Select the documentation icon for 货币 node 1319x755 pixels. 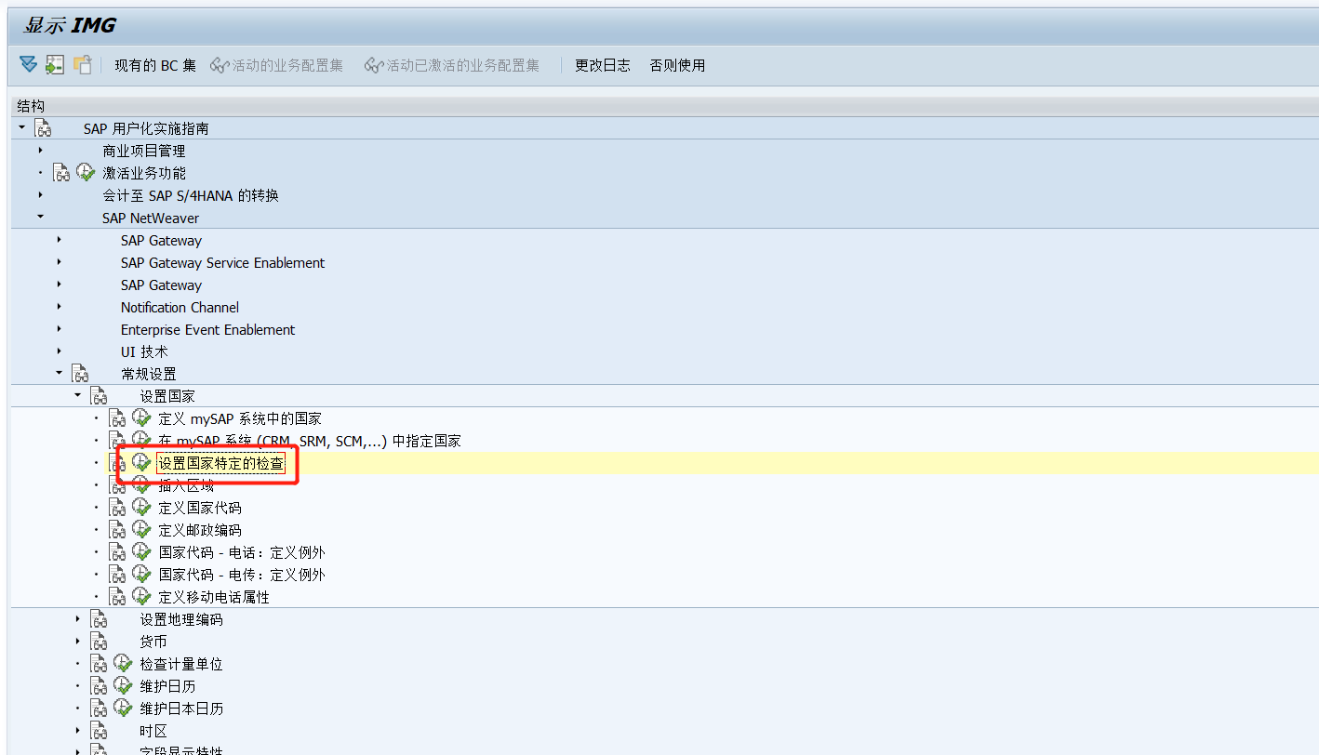point(99,641)
